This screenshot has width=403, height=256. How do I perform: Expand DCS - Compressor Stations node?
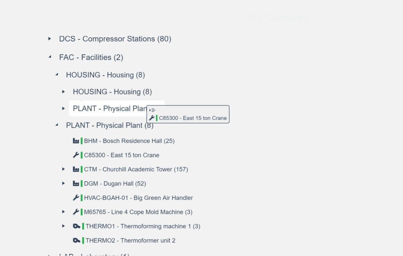(50, 38)
